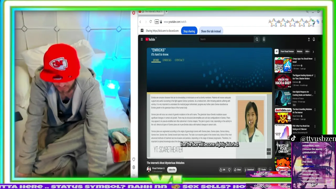Click FOLLOW on the FINNISHSTRE banner

pos(286,174)
